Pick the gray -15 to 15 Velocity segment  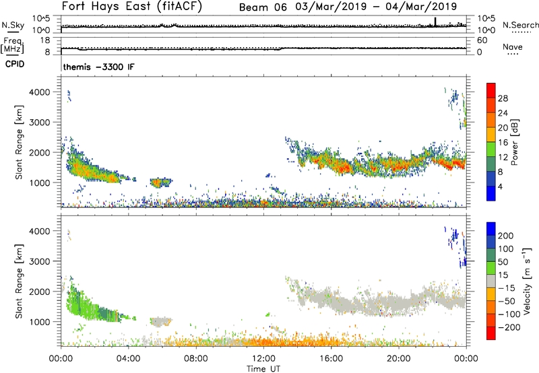pos(491,281)
